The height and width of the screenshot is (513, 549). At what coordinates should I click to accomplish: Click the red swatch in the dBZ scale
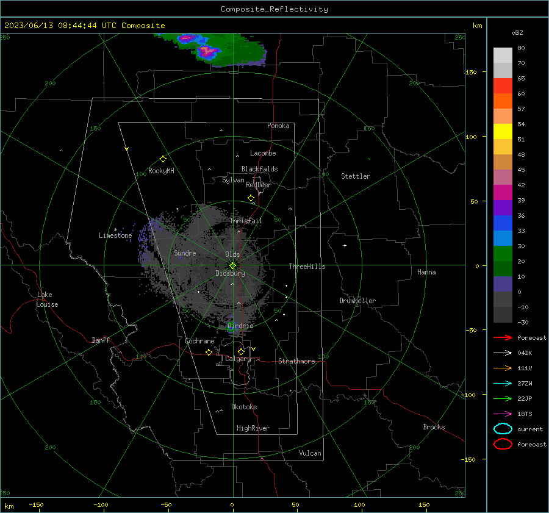[503, 86]
